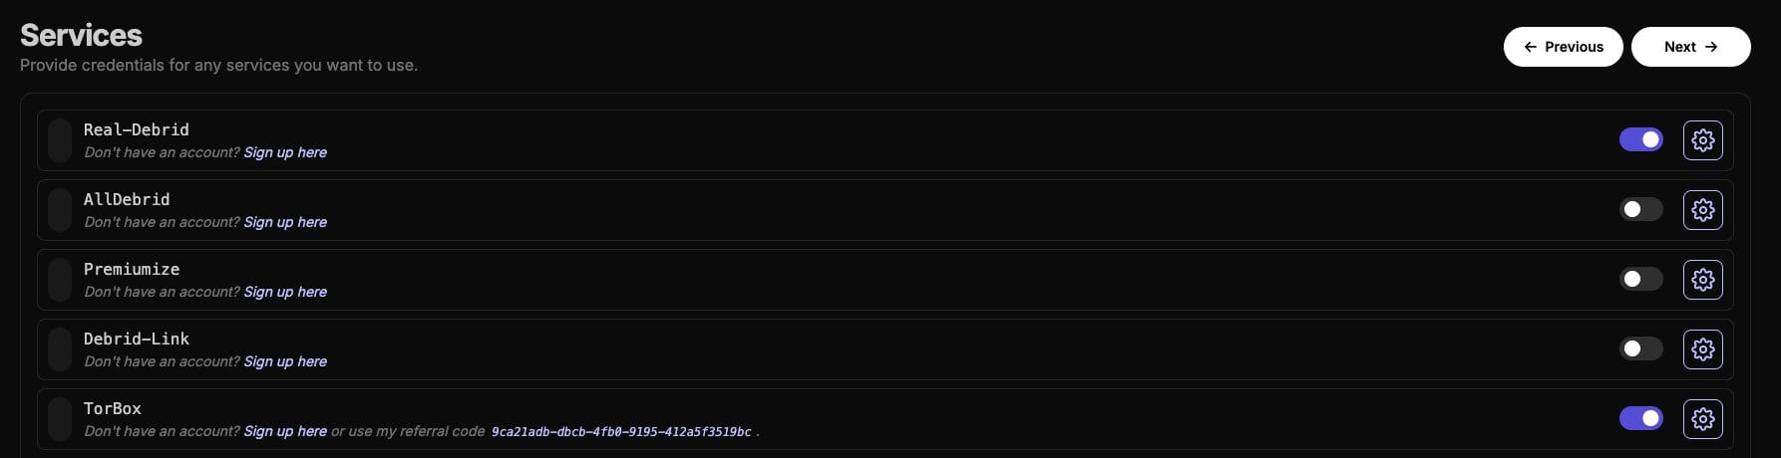This screenshot has height=458, width=1781.
Task: Click the Real-Debrid logo placeholder
Action: [60, 140]
